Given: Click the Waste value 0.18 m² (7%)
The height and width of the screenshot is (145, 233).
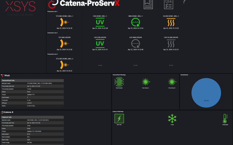Looking at the screenshot, I should 31,106.
